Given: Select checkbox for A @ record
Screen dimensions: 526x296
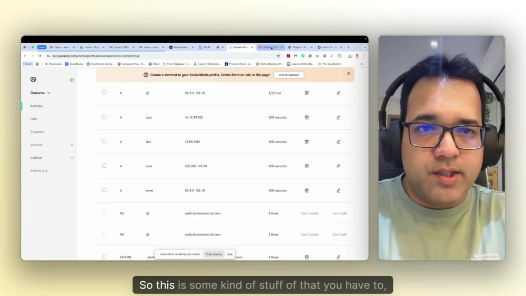Looking at the screenshot, I should click(x=104, y=93).
